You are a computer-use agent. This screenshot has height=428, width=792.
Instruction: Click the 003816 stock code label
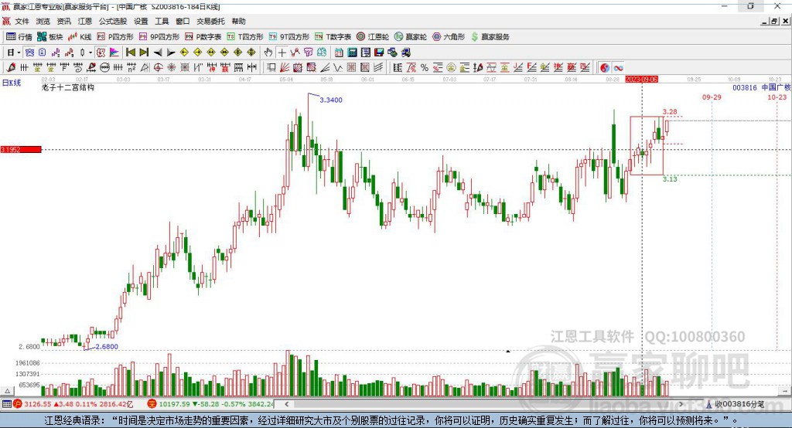[x=745, y=87]
